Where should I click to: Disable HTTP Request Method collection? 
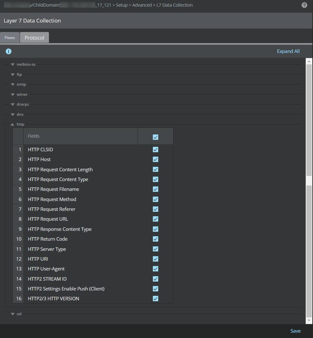coord(155,199)
